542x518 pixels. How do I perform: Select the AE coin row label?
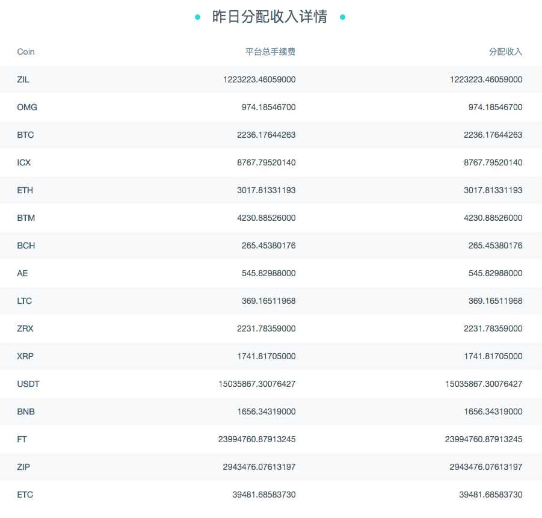coord(22,273)
